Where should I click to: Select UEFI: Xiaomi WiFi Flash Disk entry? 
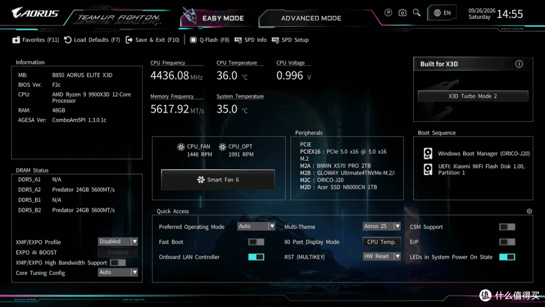pyautogui.click(x=481, y=169)
